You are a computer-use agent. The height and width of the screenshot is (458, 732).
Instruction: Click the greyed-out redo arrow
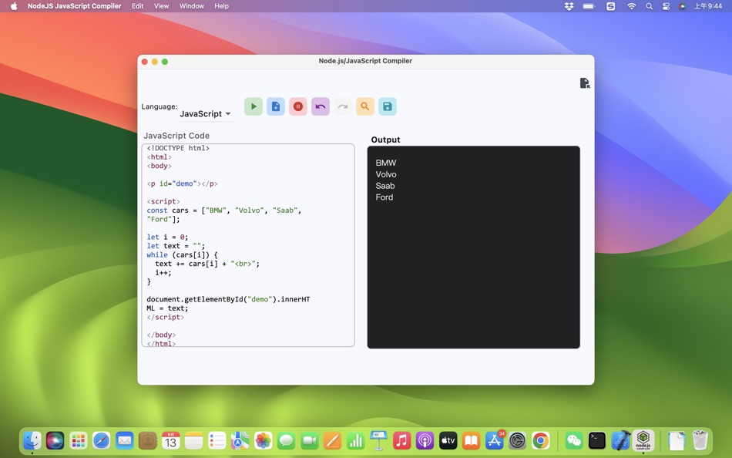coord(343,106)
